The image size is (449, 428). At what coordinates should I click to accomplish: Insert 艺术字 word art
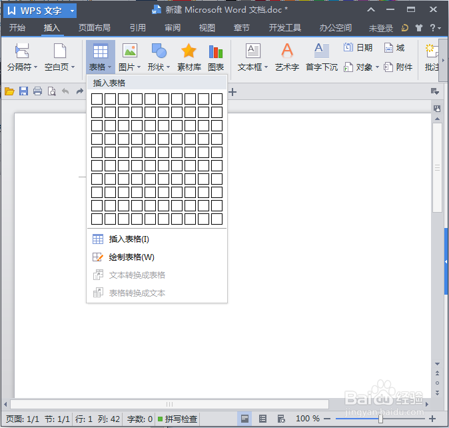(287, 57)
